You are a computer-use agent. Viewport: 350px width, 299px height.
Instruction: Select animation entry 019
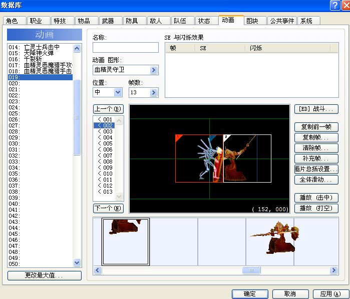[40, 77]
